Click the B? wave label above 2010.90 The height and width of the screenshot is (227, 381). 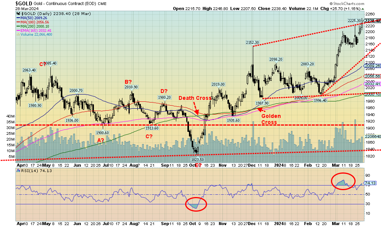pyautogui.click(x=128, y=81)
